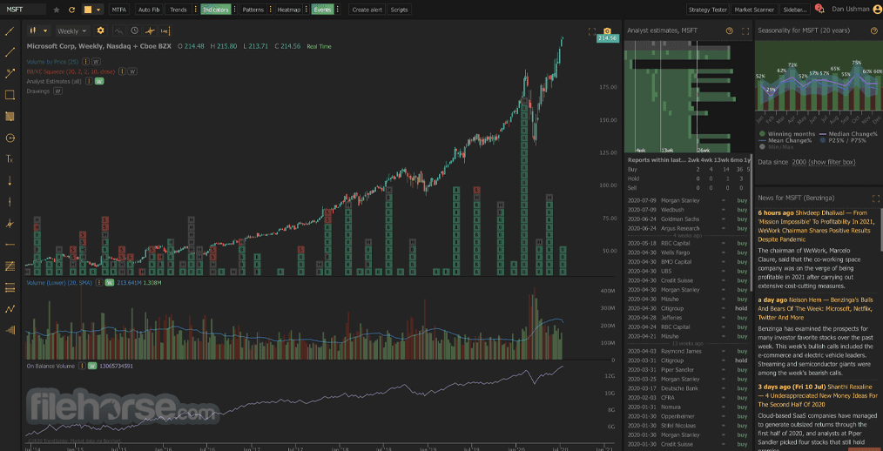Open the clock time settings icon
883x451 pixels.
(x=134, y=31)
